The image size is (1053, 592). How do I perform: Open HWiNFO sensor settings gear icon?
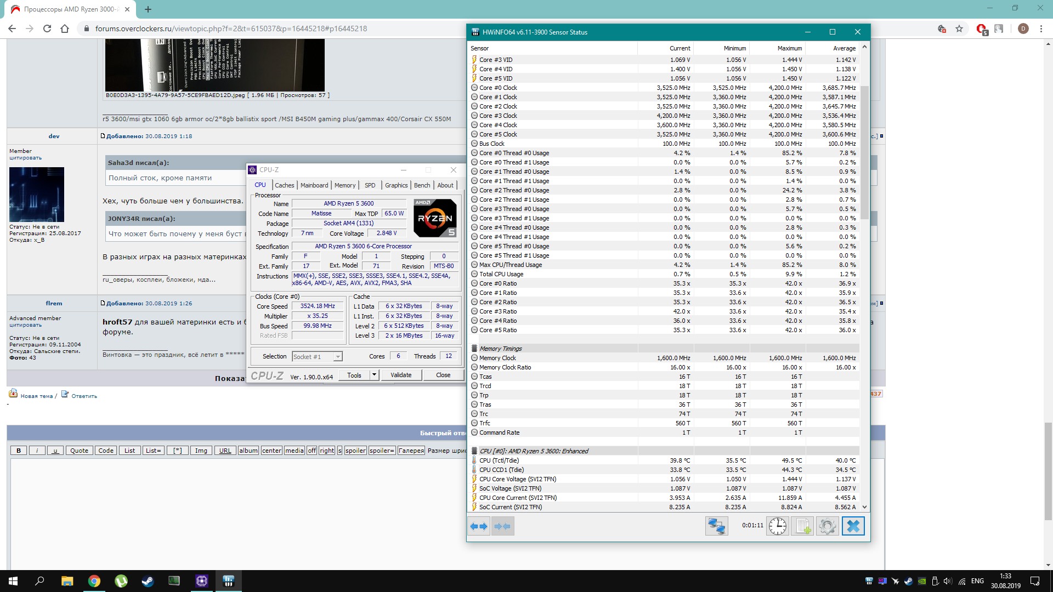coord(827,526)
